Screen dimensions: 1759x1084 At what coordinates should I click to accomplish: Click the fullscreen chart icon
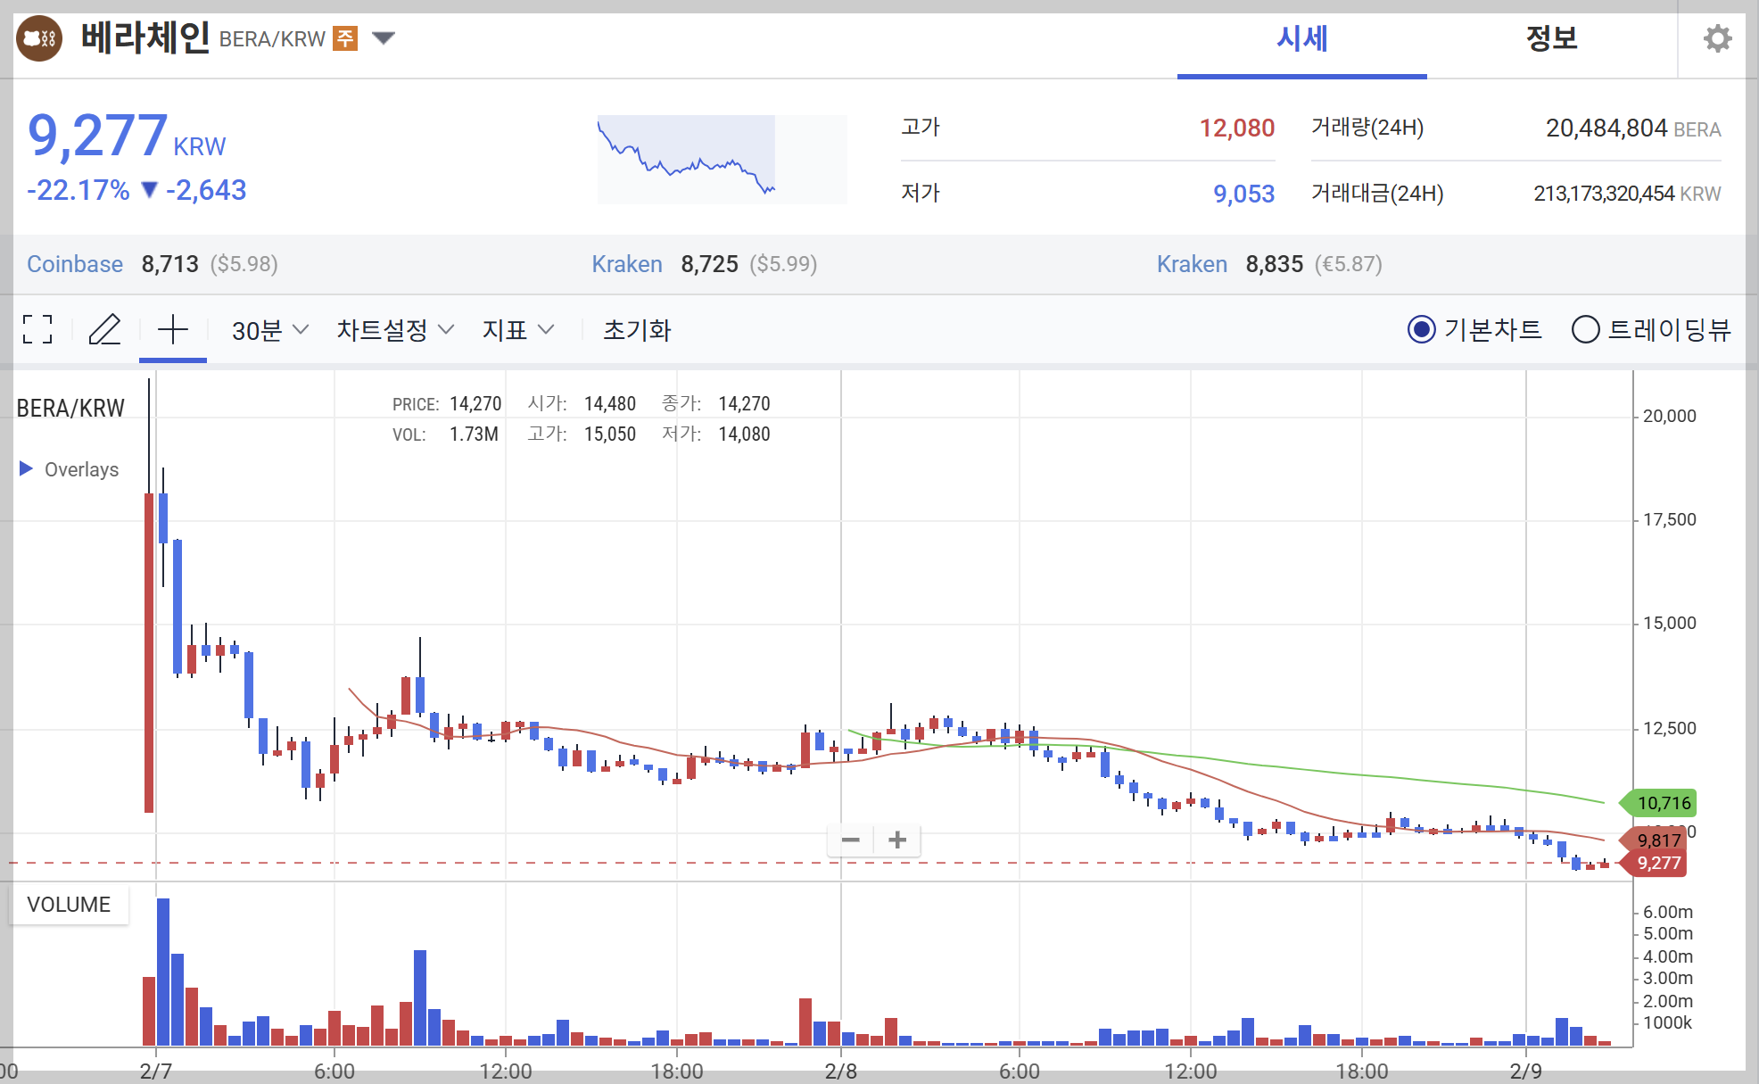pos(37,329)
